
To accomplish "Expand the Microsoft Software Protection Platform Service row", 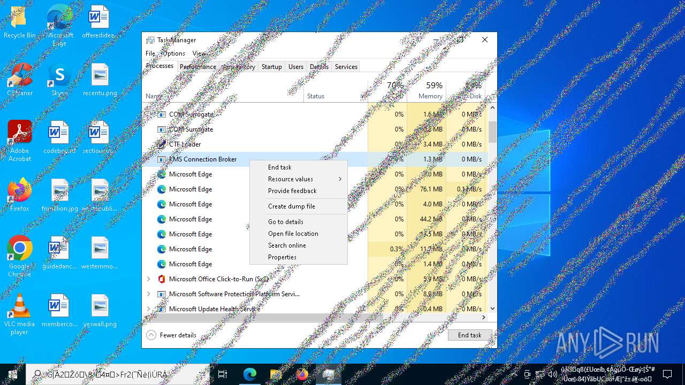I will 149,294.
